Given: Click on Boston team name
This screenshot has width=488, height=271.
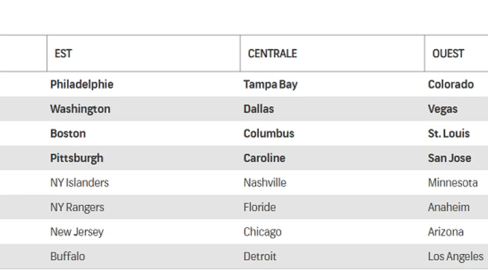Looking at the screenshot, I should click(x=68, y=133).
